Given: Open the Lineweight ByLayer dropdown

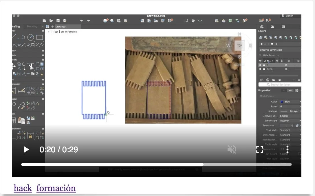Looking at the screenshot, I should click(x=290, y=121).
